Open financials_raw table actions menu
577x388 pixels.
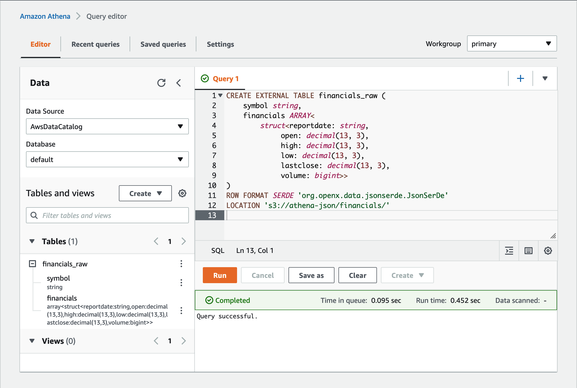[181, 264]
